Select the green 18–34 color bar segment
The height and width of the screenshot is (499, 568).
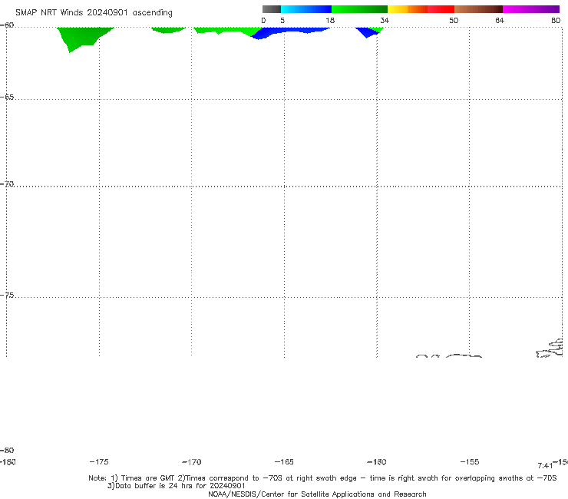359,9
